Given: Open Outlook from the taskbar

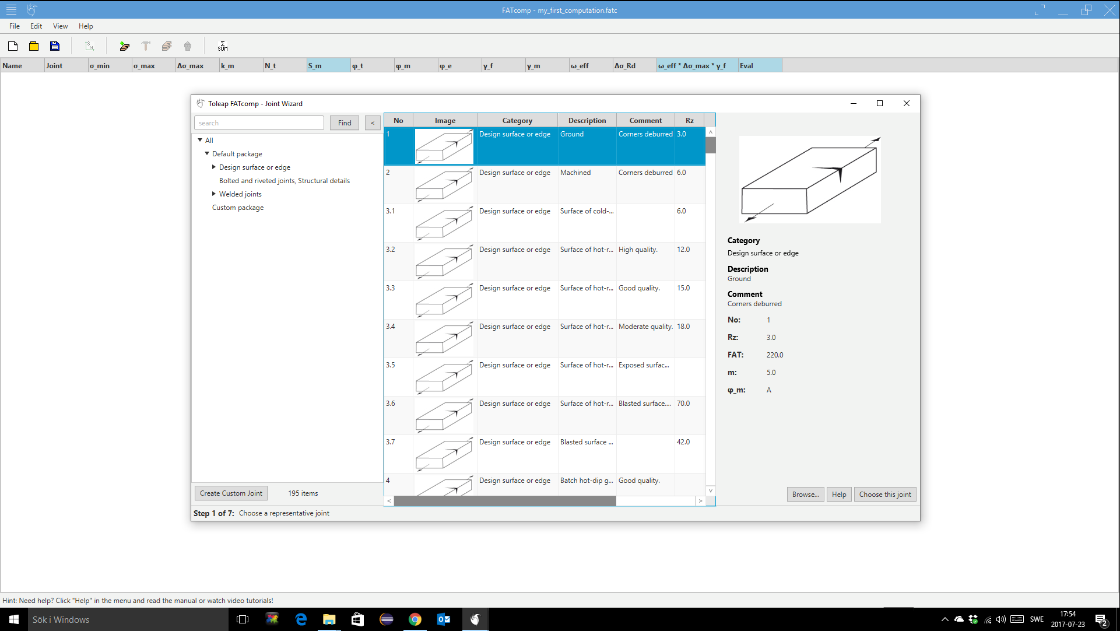Looking at the screenshot, I should 444,619.
